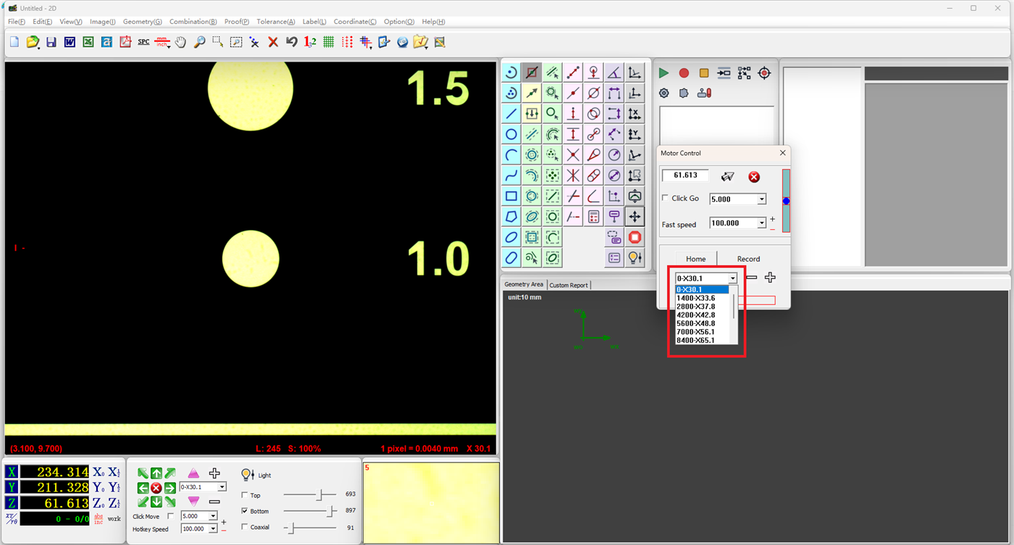This screenshot has height=545, width=1014.
Task: Open the Tolerance(A) menu
Action: point(276,22)
